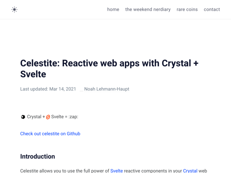Click the word Svelte on the title's second line
The width and height of the screenshot is (231, 173).
pos(33,74)
